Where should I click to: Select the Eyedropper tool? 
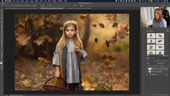[2, 25]
